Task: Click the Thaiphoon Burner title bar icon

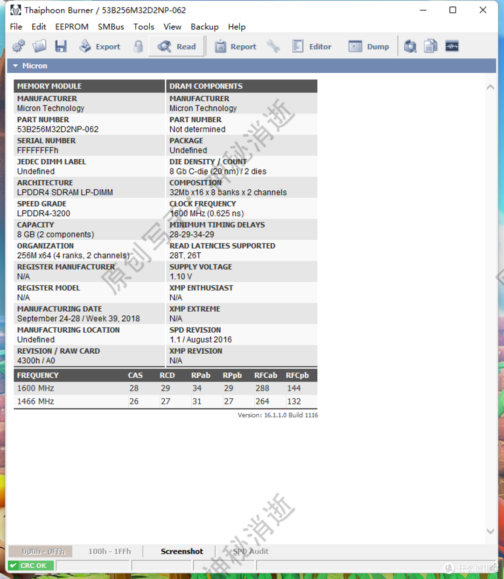Action: (15, 10)
